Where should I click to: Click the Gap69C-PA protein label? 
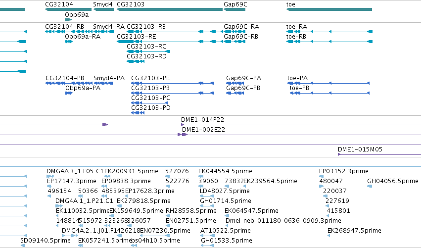(243, 78)
